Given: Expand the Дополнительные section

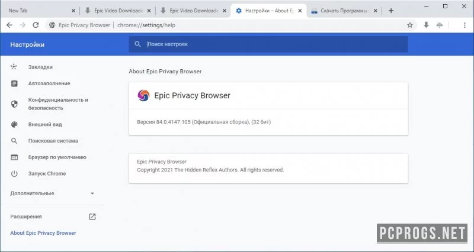Looking at the screenshot, I should click(52, 193).
